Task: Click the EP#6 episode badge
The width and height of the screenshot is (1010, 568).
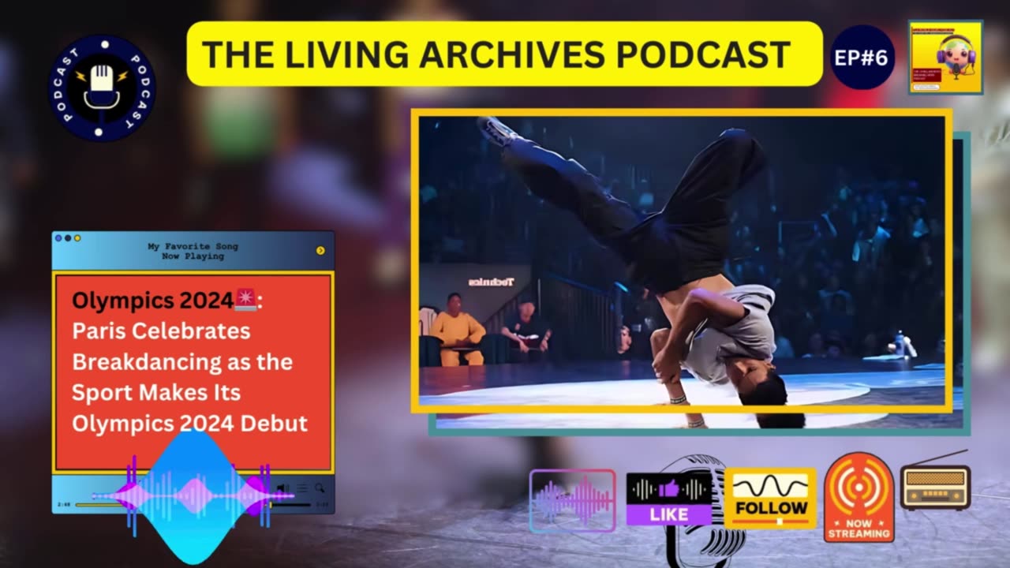Action: pos(862,58)
